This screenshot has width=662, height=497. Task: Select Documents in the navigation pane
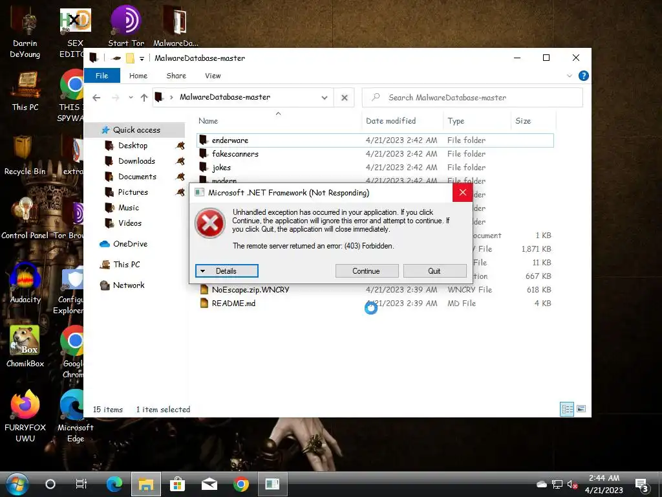(137, 177)
